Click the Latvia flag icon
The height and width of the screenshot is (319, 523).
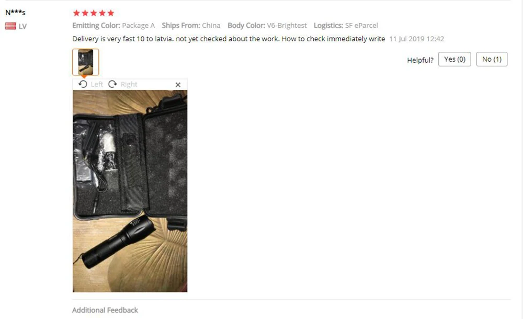tap(10, 26)
